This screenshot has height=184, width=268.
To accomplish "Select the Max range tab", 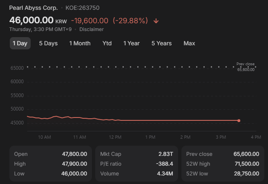I will coord(189,43).
